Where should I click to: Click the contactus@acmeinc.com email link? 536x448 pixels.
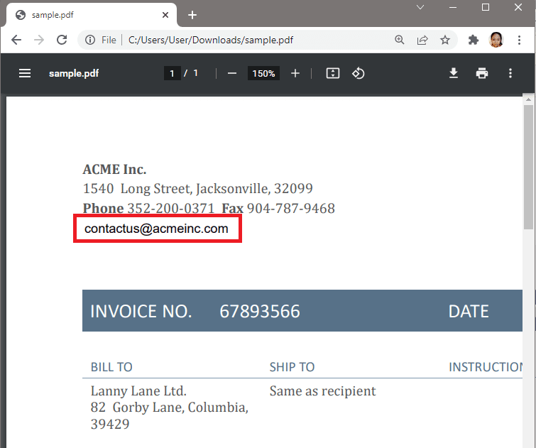(156, 229)
